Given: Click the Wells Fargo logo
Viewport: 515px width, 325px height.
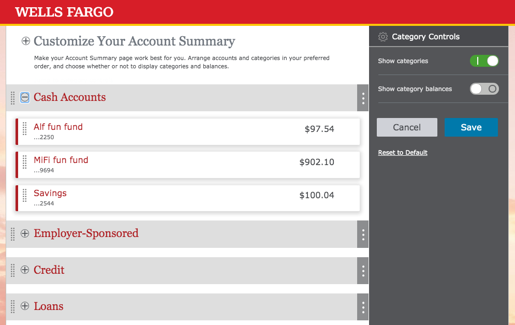Looking at the screenshot, I should [64, 12].
